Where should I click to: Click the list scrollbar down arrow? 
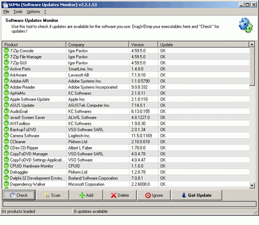click(x=252, y=185)
